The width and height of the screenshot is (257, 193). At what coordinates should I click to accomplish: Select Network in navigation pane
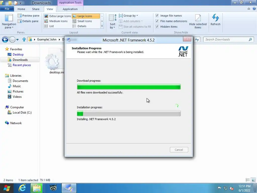(16, 123)
